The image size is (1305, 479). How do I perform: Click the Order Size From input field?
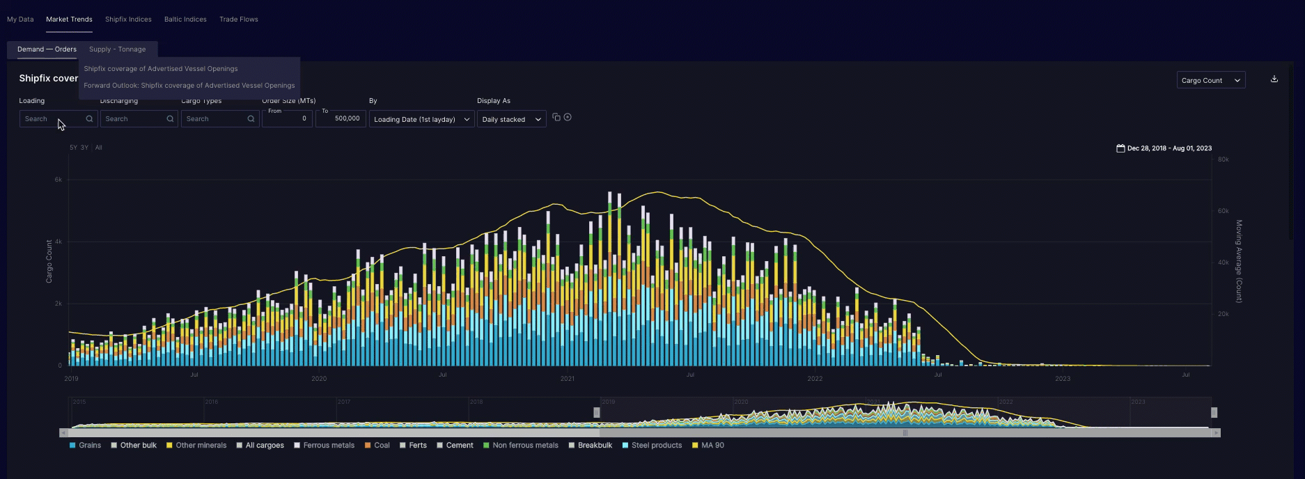(x=287, y=119)
